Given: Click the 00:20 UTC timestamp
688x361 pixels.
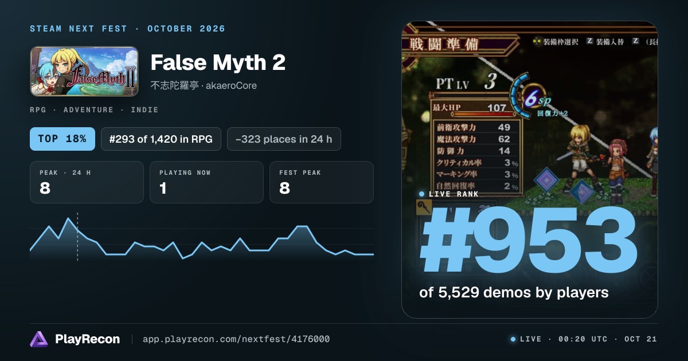Looking at the screenshot, I should [583, 339].
